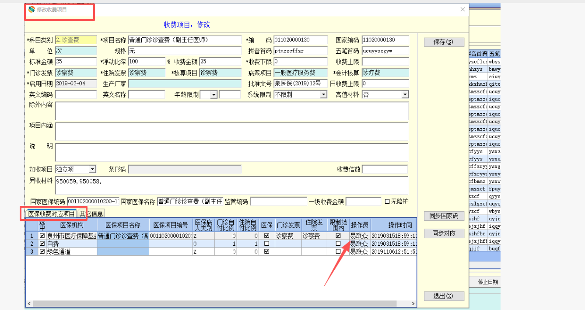This screenshot has height=310, width=585.
Task: Click right arrow of horizontal scrollbar
Action: (413, 303)
